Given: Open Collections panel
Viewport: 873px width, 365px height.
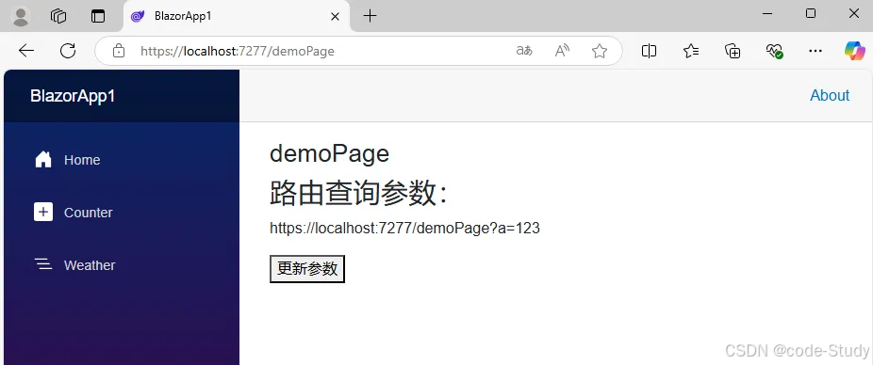Looking at the screenshot, I should pos(733,51).
